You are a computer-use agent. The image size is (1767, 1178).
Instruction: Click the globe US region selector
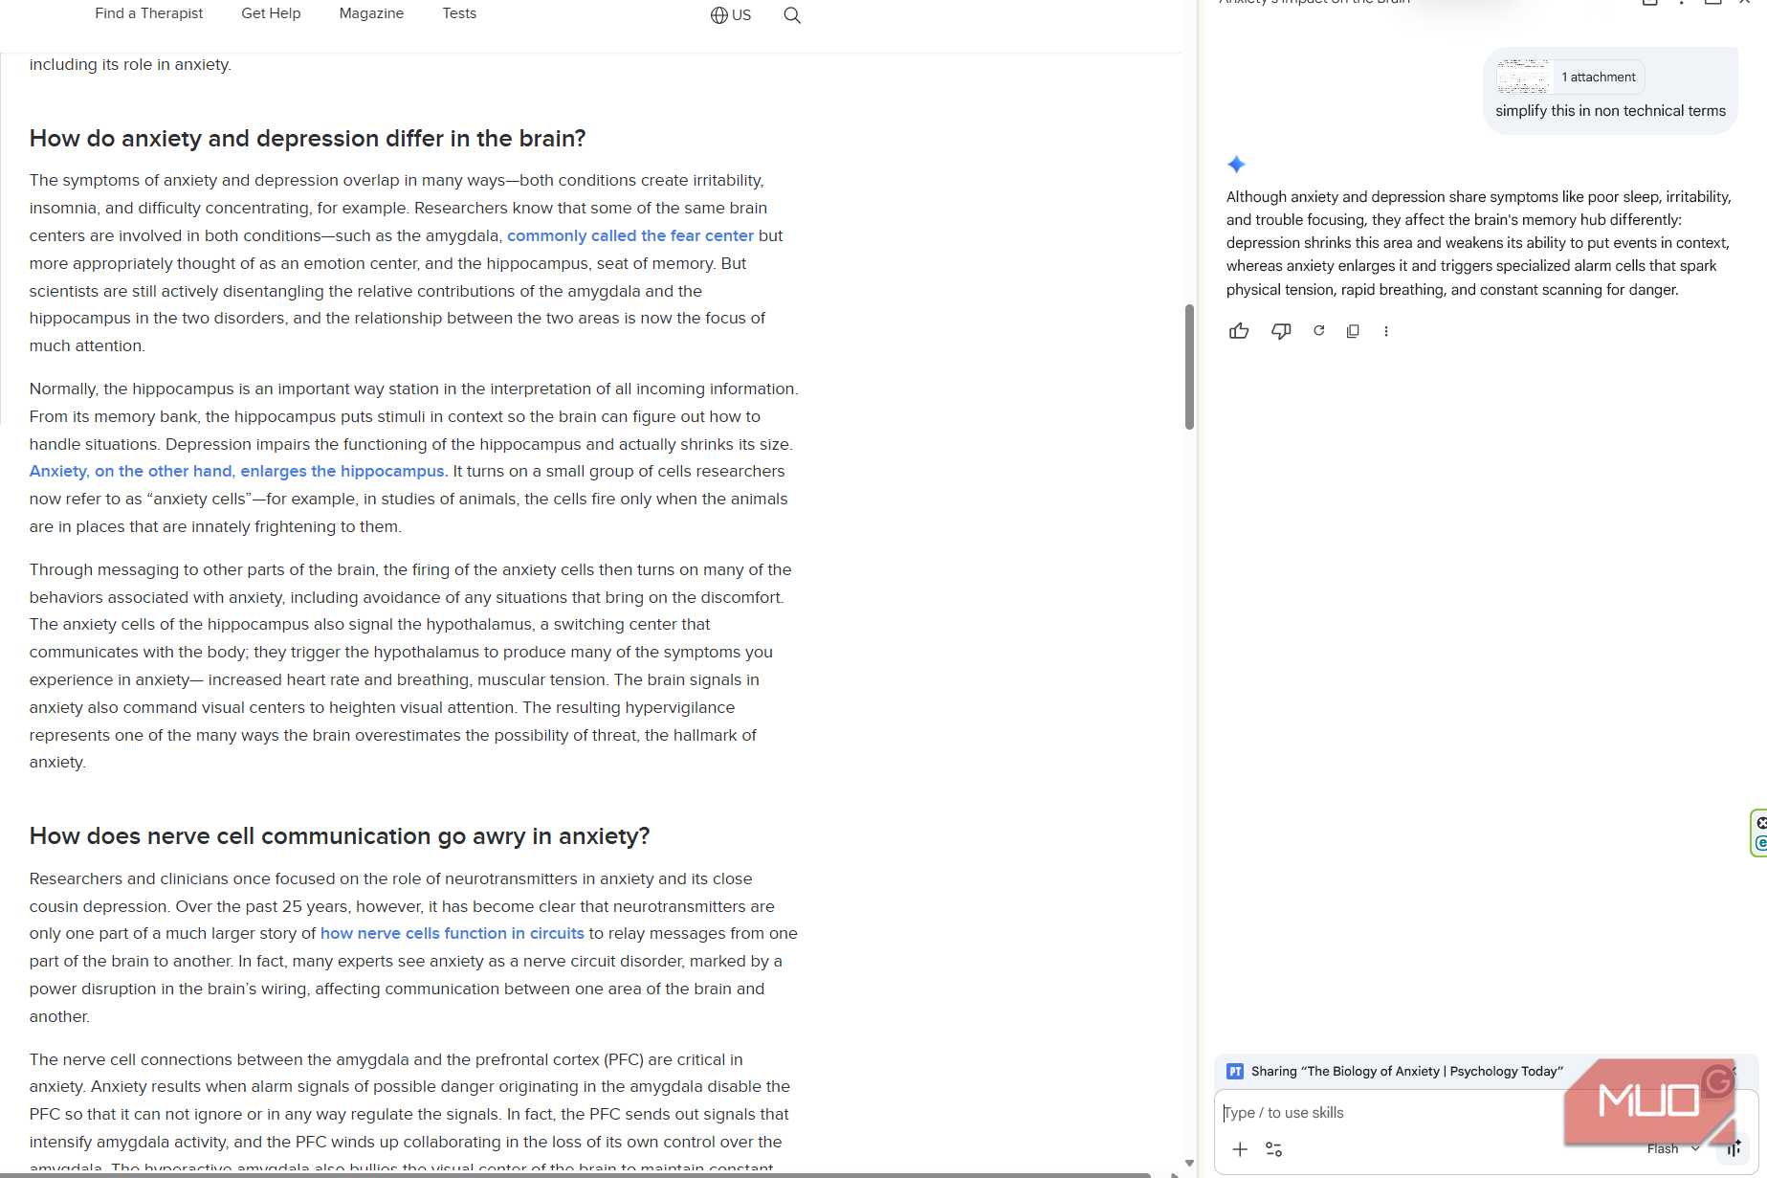click(x=731, y=15)
